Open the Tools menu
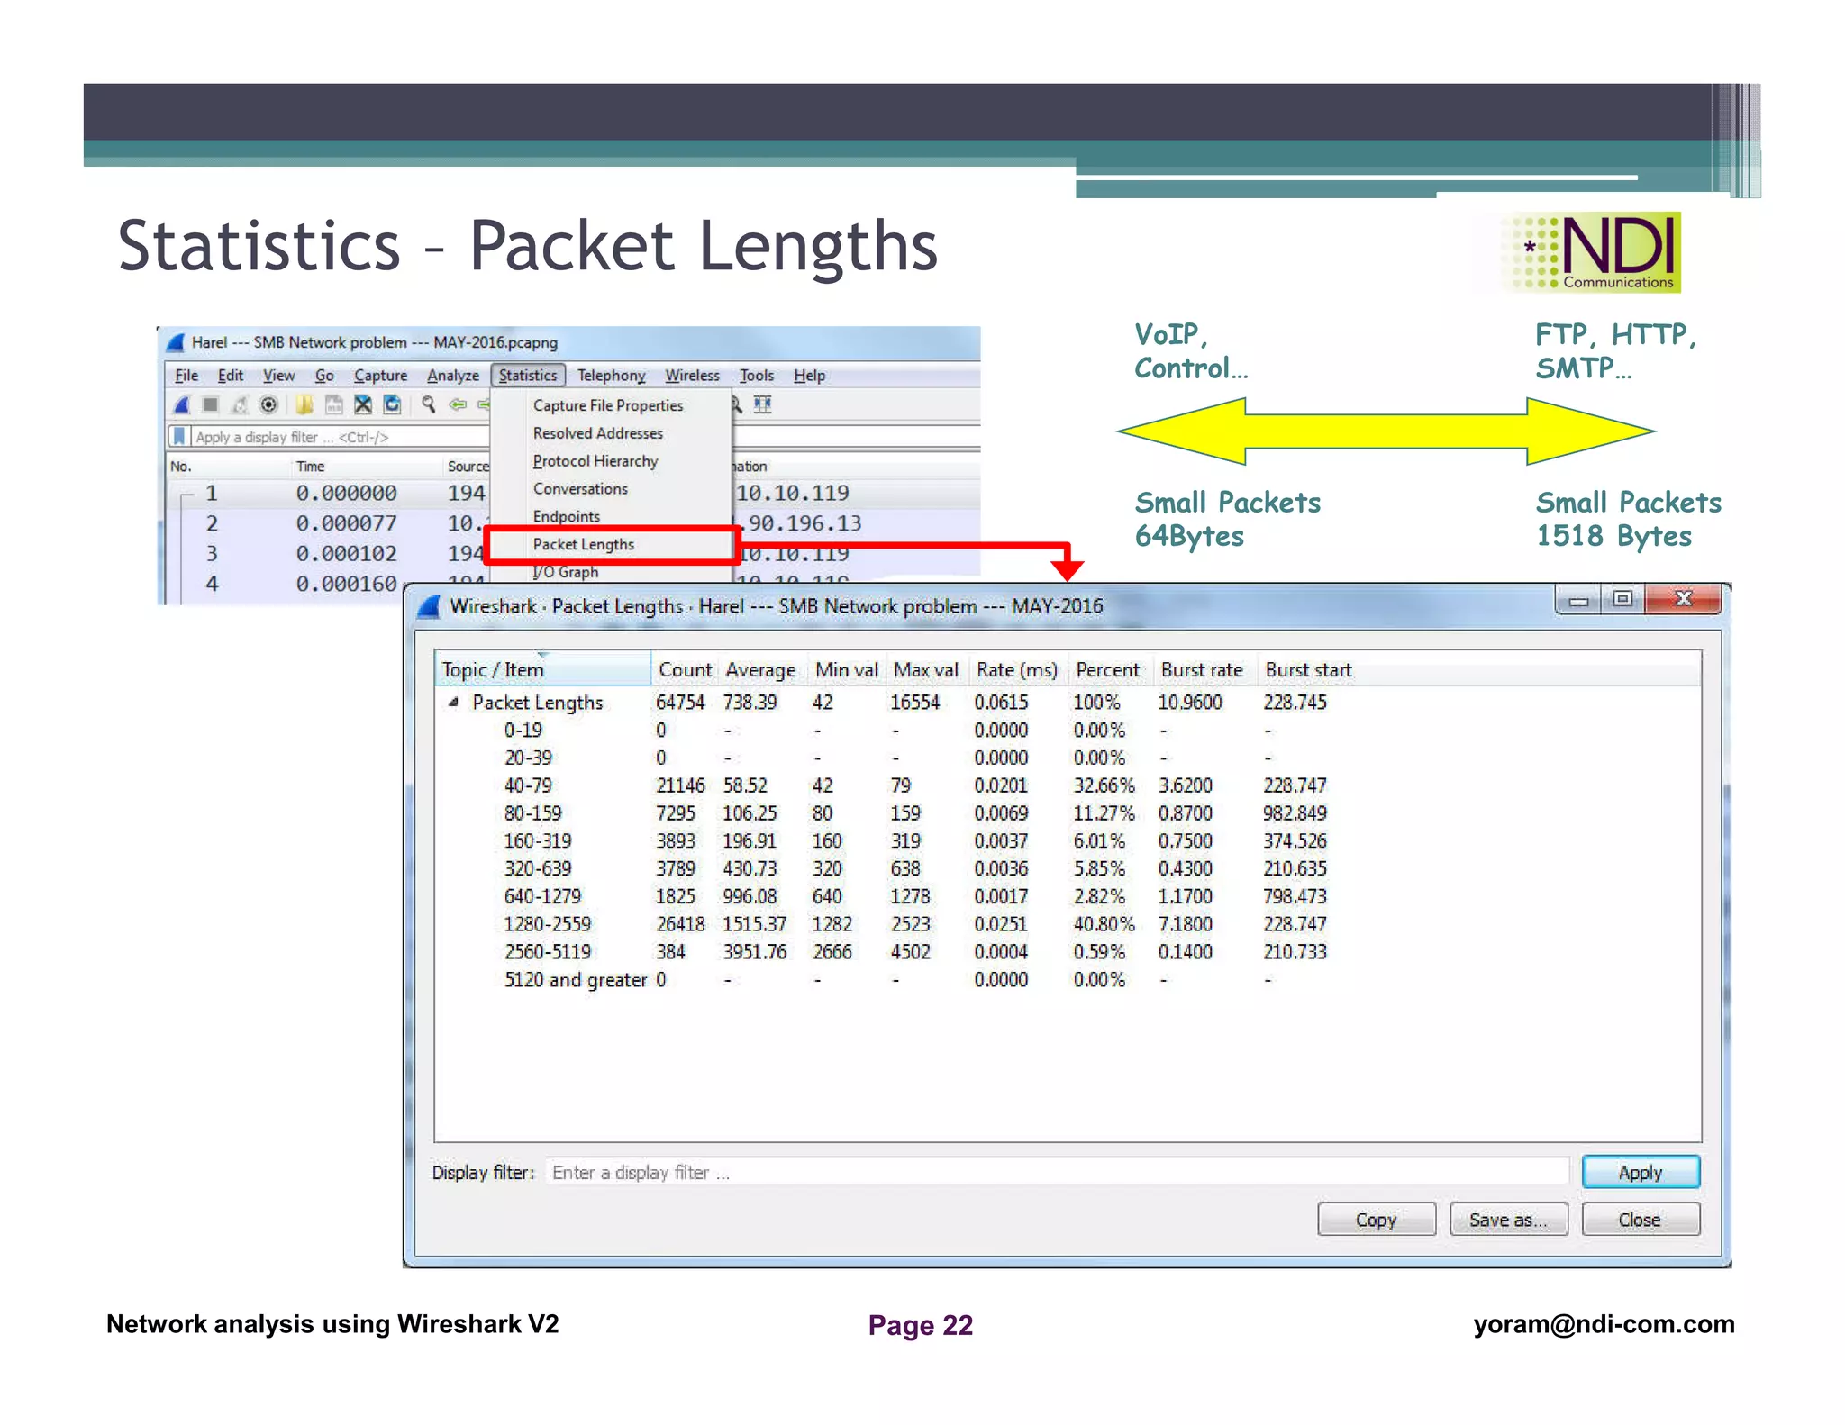 tap(757, 376)
